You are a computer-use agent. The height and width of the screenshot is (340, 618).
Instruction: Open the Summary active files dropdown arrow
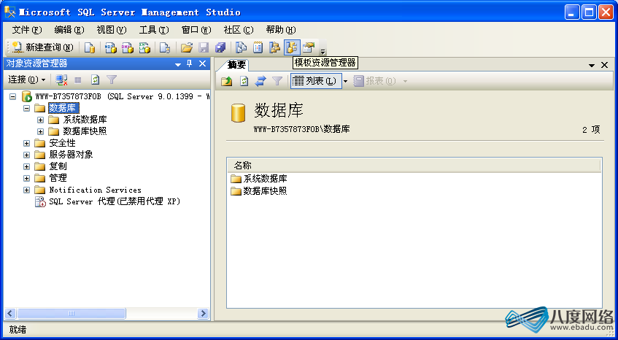point(592,66)
